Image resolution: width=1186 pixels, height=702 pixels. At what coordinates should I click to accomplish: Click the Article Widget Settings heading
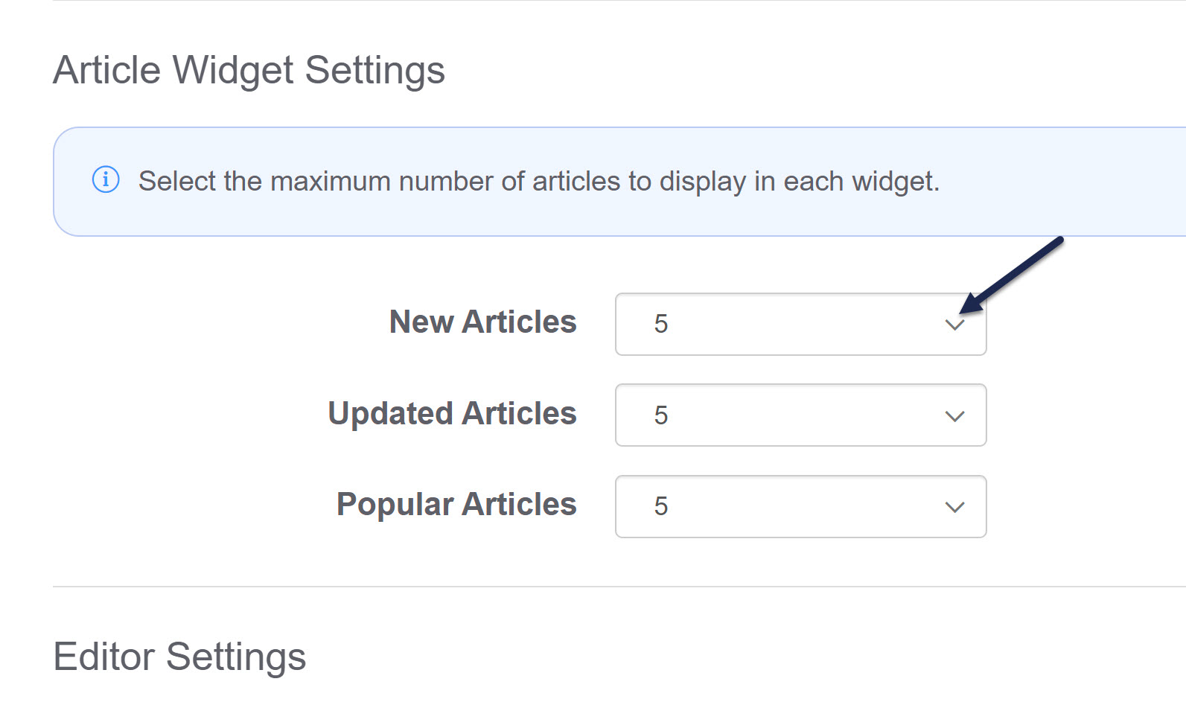(x=249, y=71)
